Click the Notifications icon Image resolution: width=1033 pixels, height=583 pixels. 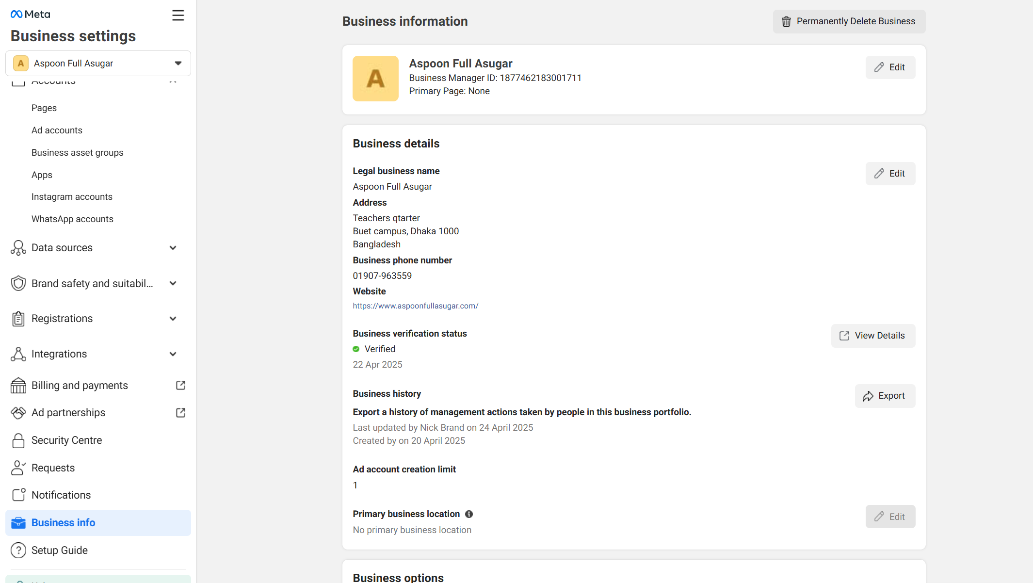click(18, 495)
